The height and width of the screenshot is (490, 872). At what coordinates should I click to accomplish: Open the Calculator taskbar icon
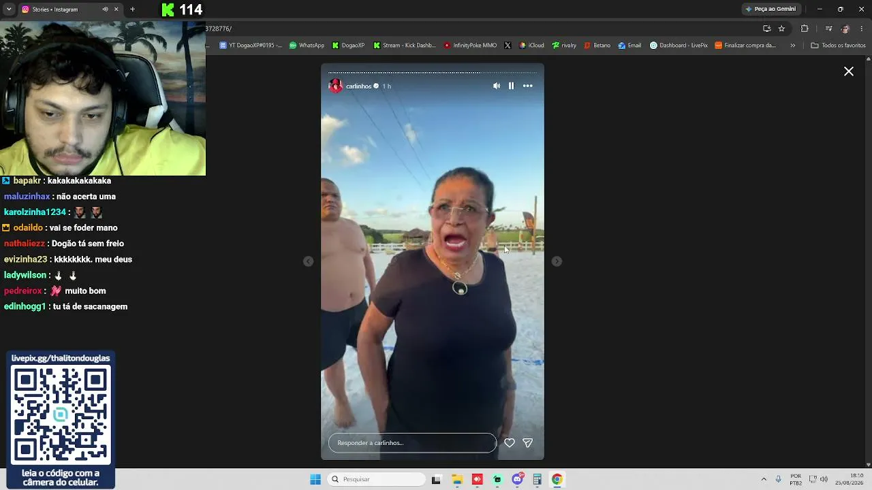pyautogui.click(x=538, y=479)
